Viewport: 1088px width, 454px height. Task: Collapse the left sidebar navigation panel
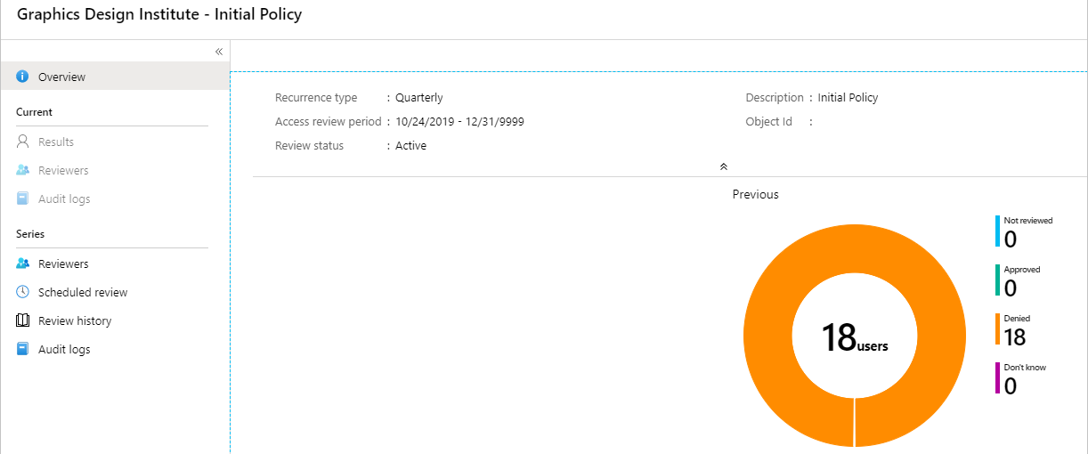pyautogui.click(x=219, y=52)
